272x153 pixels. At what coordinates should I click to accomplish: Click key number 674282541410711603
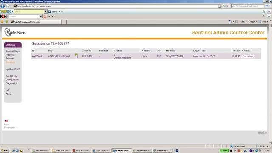(x=59, y=57)
